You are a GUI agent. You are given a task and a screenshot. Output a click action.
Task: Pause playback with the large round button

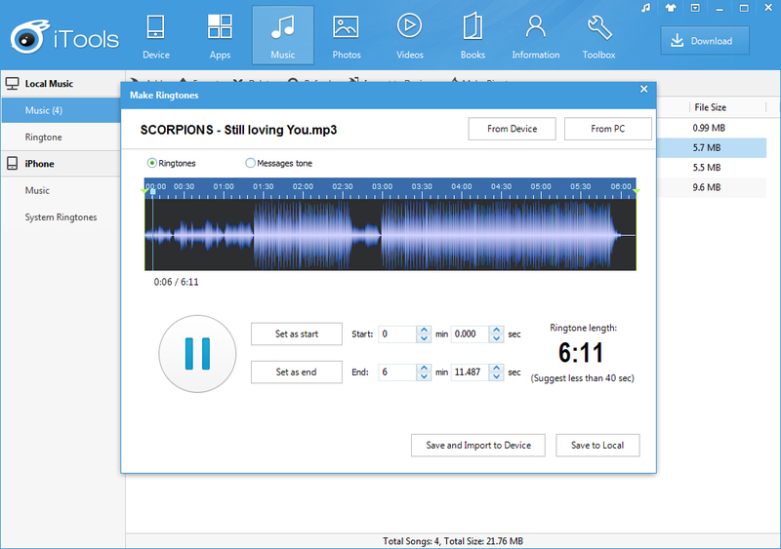198,353
